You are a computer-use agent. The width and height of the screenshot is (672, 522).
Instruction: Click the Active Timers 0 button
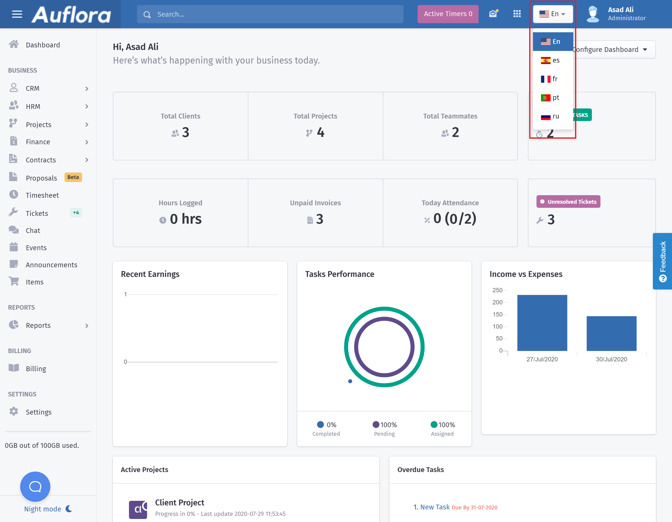coord(448,14)
